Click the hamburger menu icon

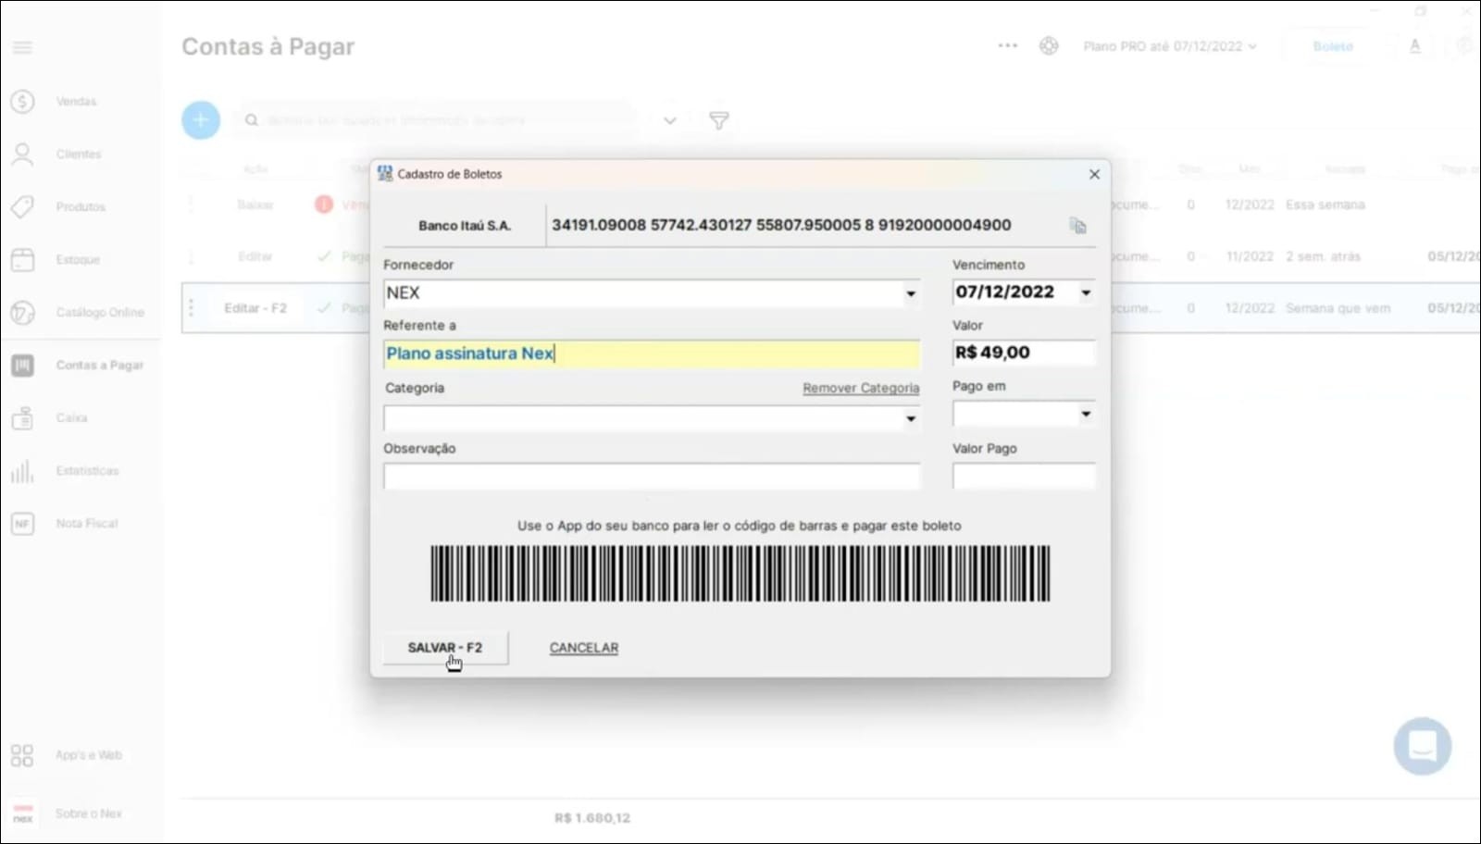(x=22, y=47)
